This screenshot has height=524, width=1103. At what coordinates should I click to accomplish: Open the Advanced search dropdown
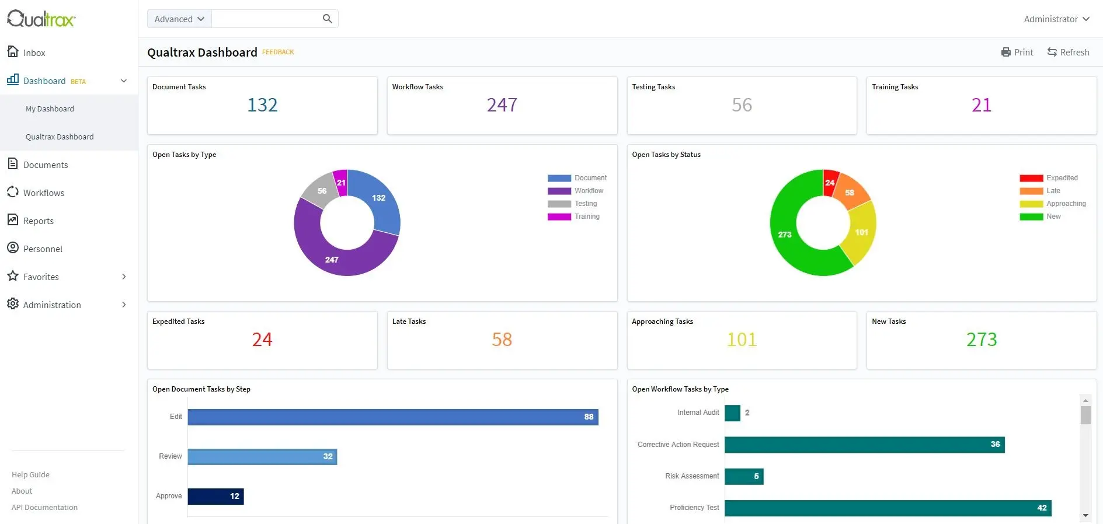tap(179, 19)
